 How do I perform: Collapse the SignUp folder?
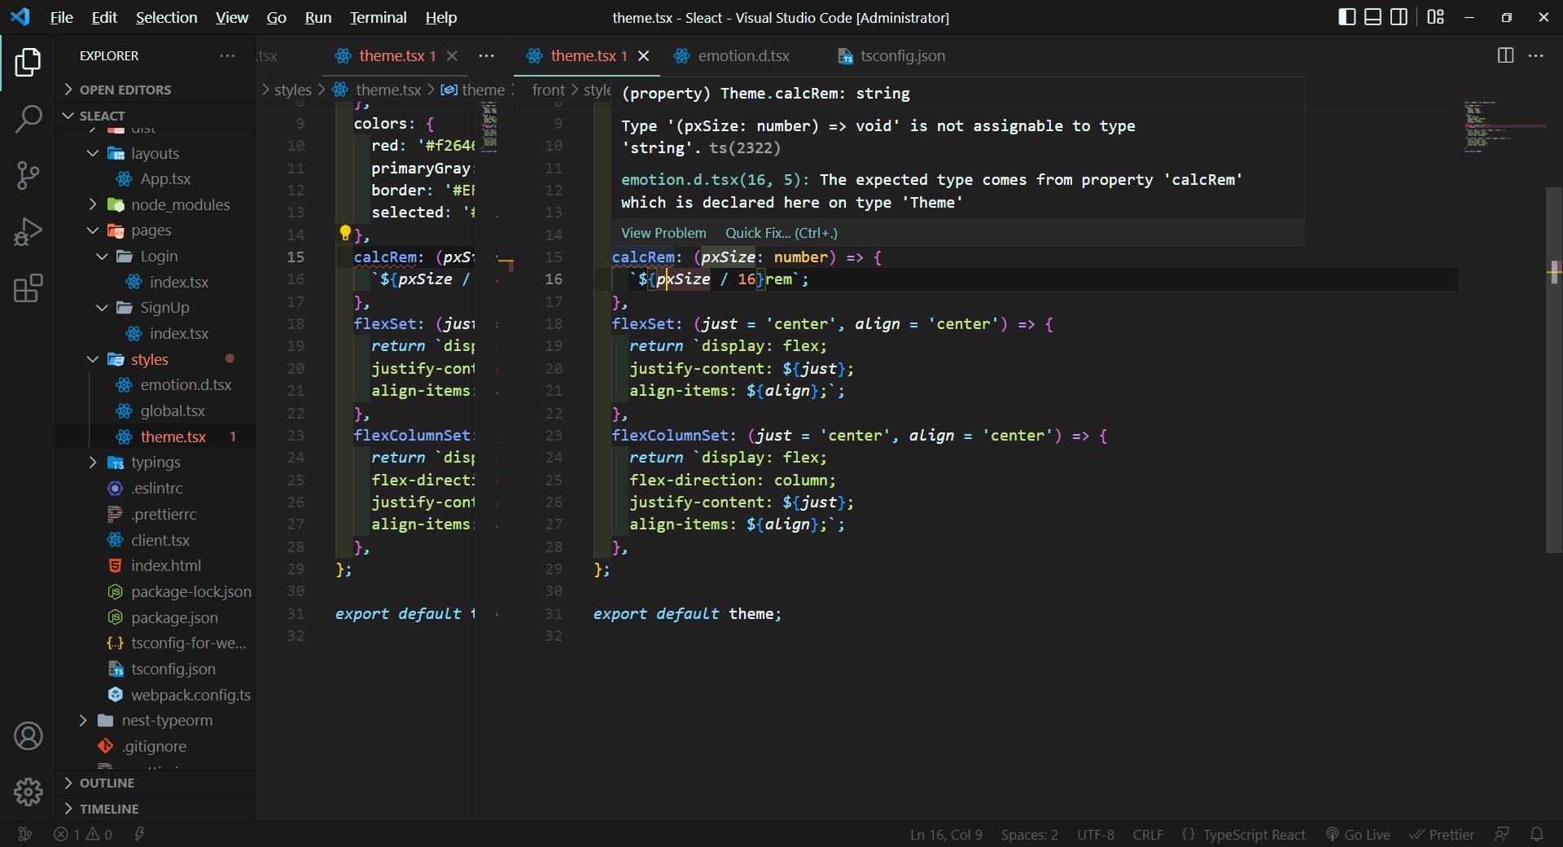click(x=155, y=307)
